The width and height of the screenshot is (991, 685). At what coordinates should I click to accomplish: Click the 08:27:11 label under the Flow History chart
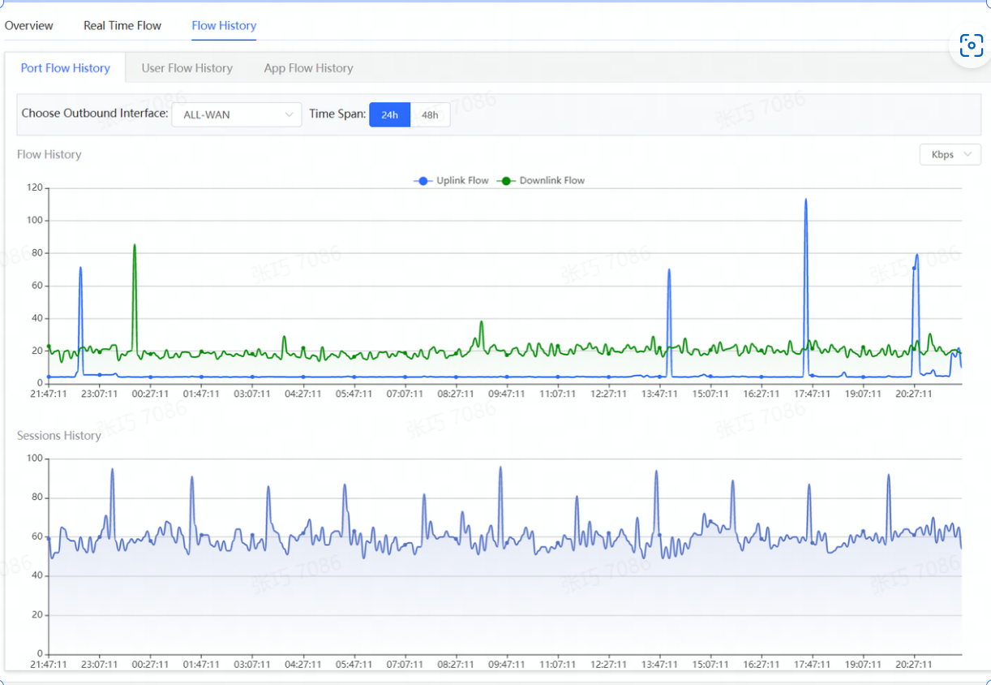click(456, 394)
